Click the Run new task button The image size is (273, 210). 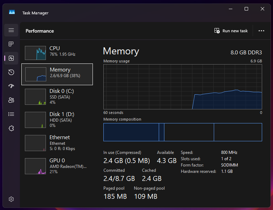[231, 31]
